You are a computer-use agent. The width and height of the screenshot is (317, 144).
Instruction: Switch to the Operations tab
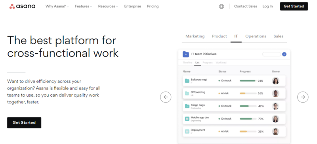[256, 36]
